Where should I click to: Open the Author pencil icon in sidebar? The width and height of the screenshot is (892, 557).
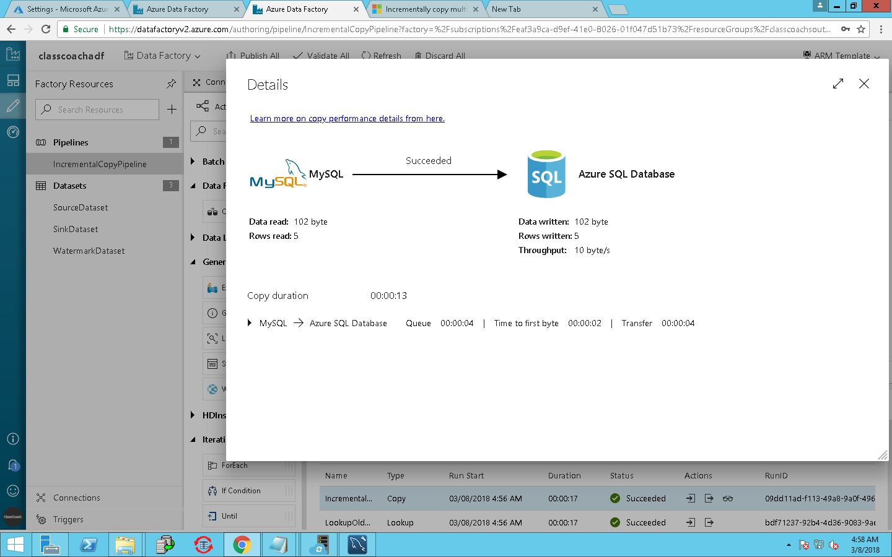12,106
